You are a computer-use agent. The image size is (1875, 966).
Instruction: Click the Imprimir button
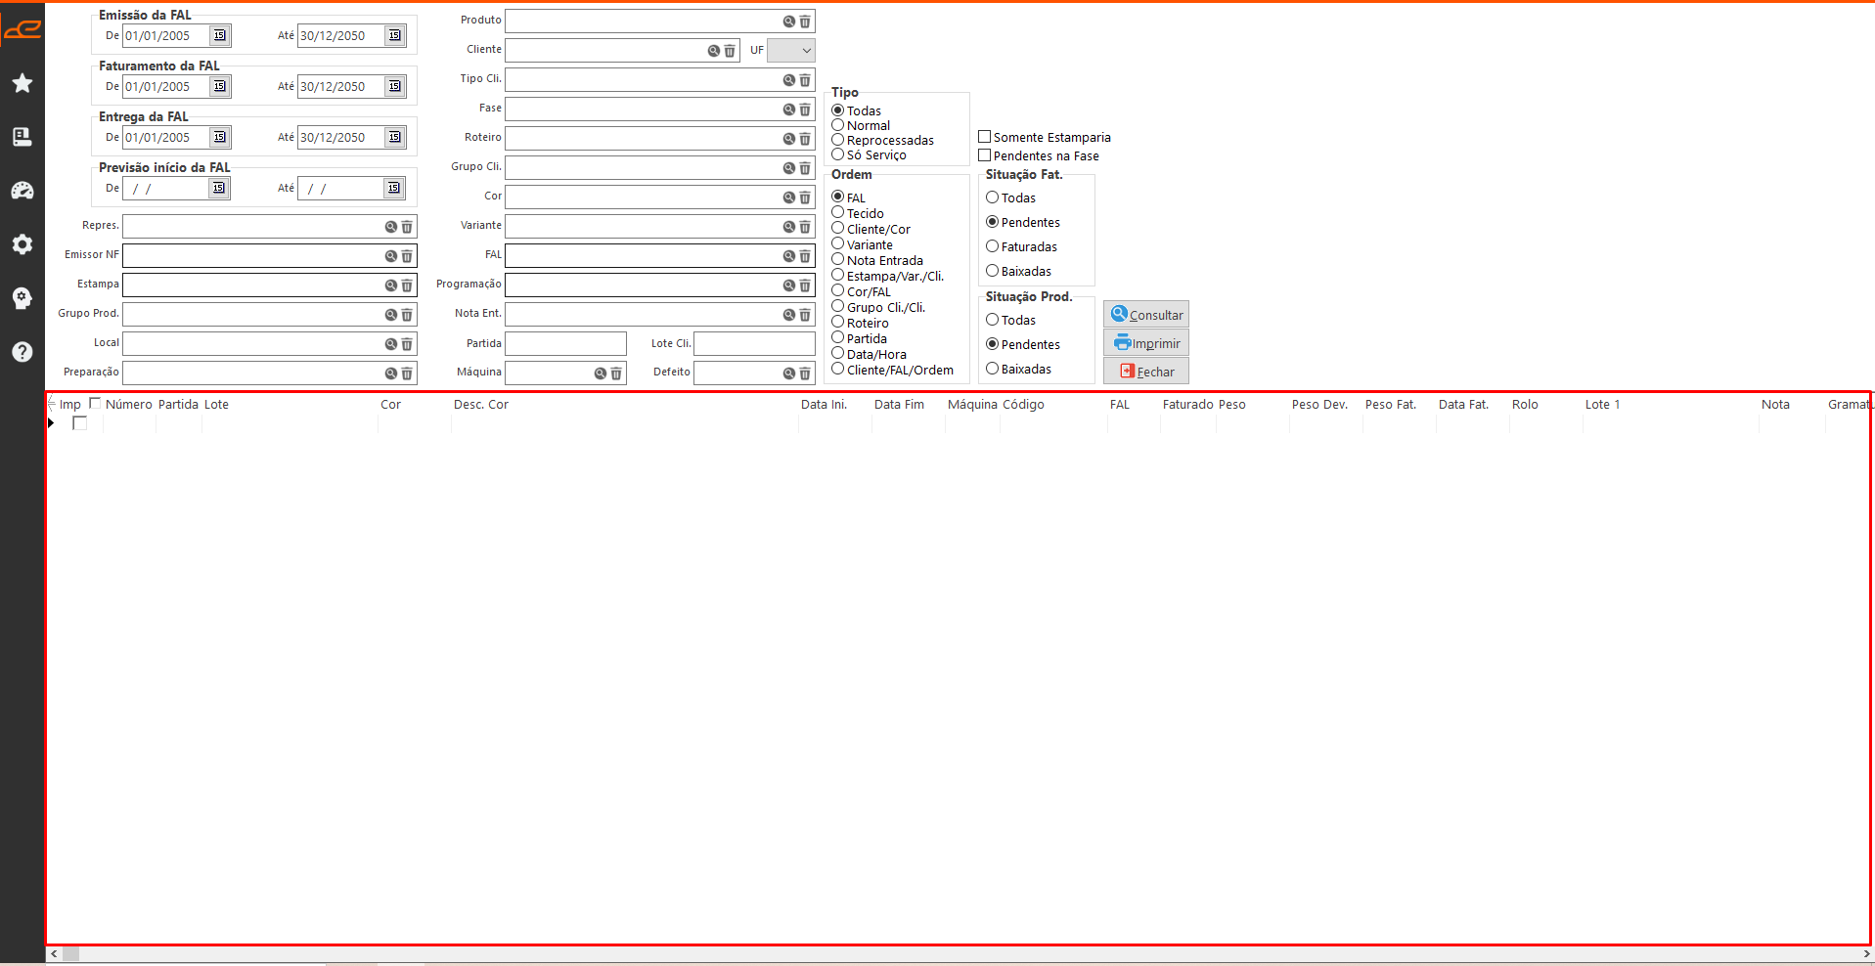coord(1146,343)
